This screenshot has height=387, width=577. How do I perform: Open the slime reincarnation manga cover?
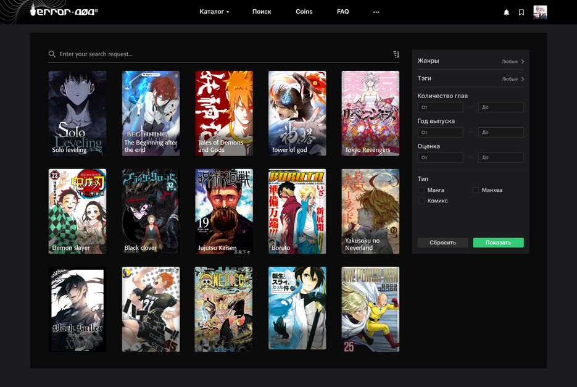(x=297, y=308)
